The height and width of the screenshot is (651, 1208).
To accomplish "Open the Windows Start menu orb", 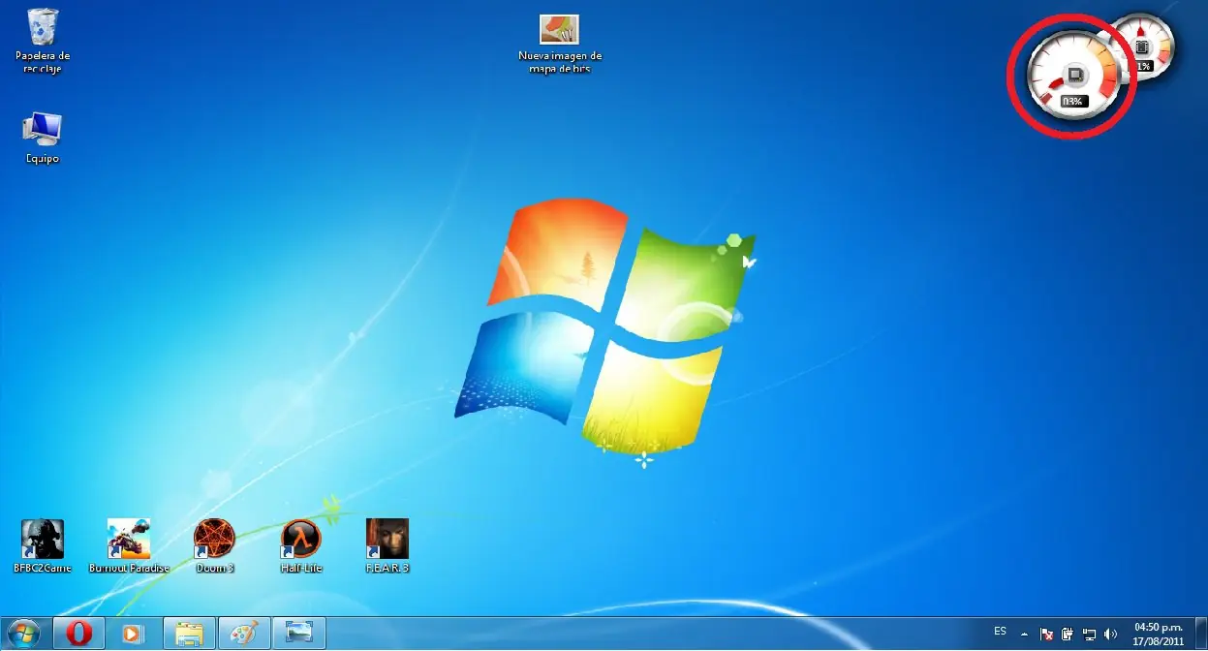I will [22, 634].
